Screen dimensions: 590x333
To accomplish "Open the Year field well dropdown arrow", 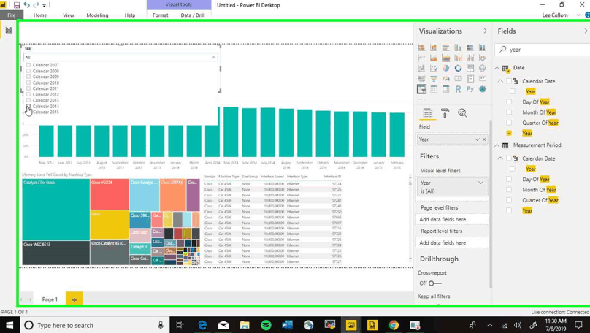I will [x=477, y=139].
